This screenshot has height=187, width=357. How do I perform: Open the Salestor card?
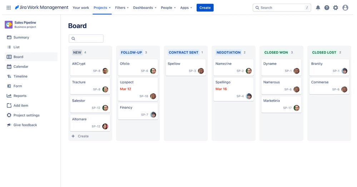90,105
